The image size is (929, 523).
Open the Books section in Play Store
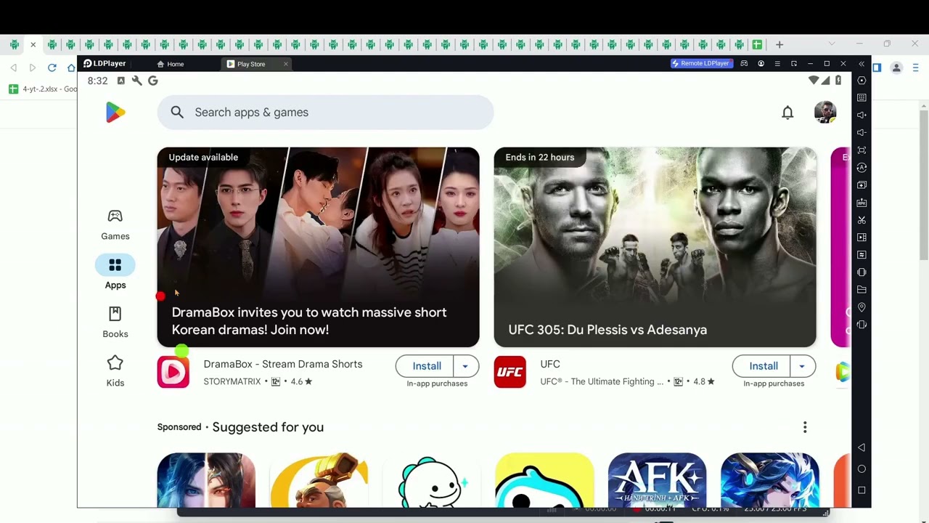click(115, 323)
